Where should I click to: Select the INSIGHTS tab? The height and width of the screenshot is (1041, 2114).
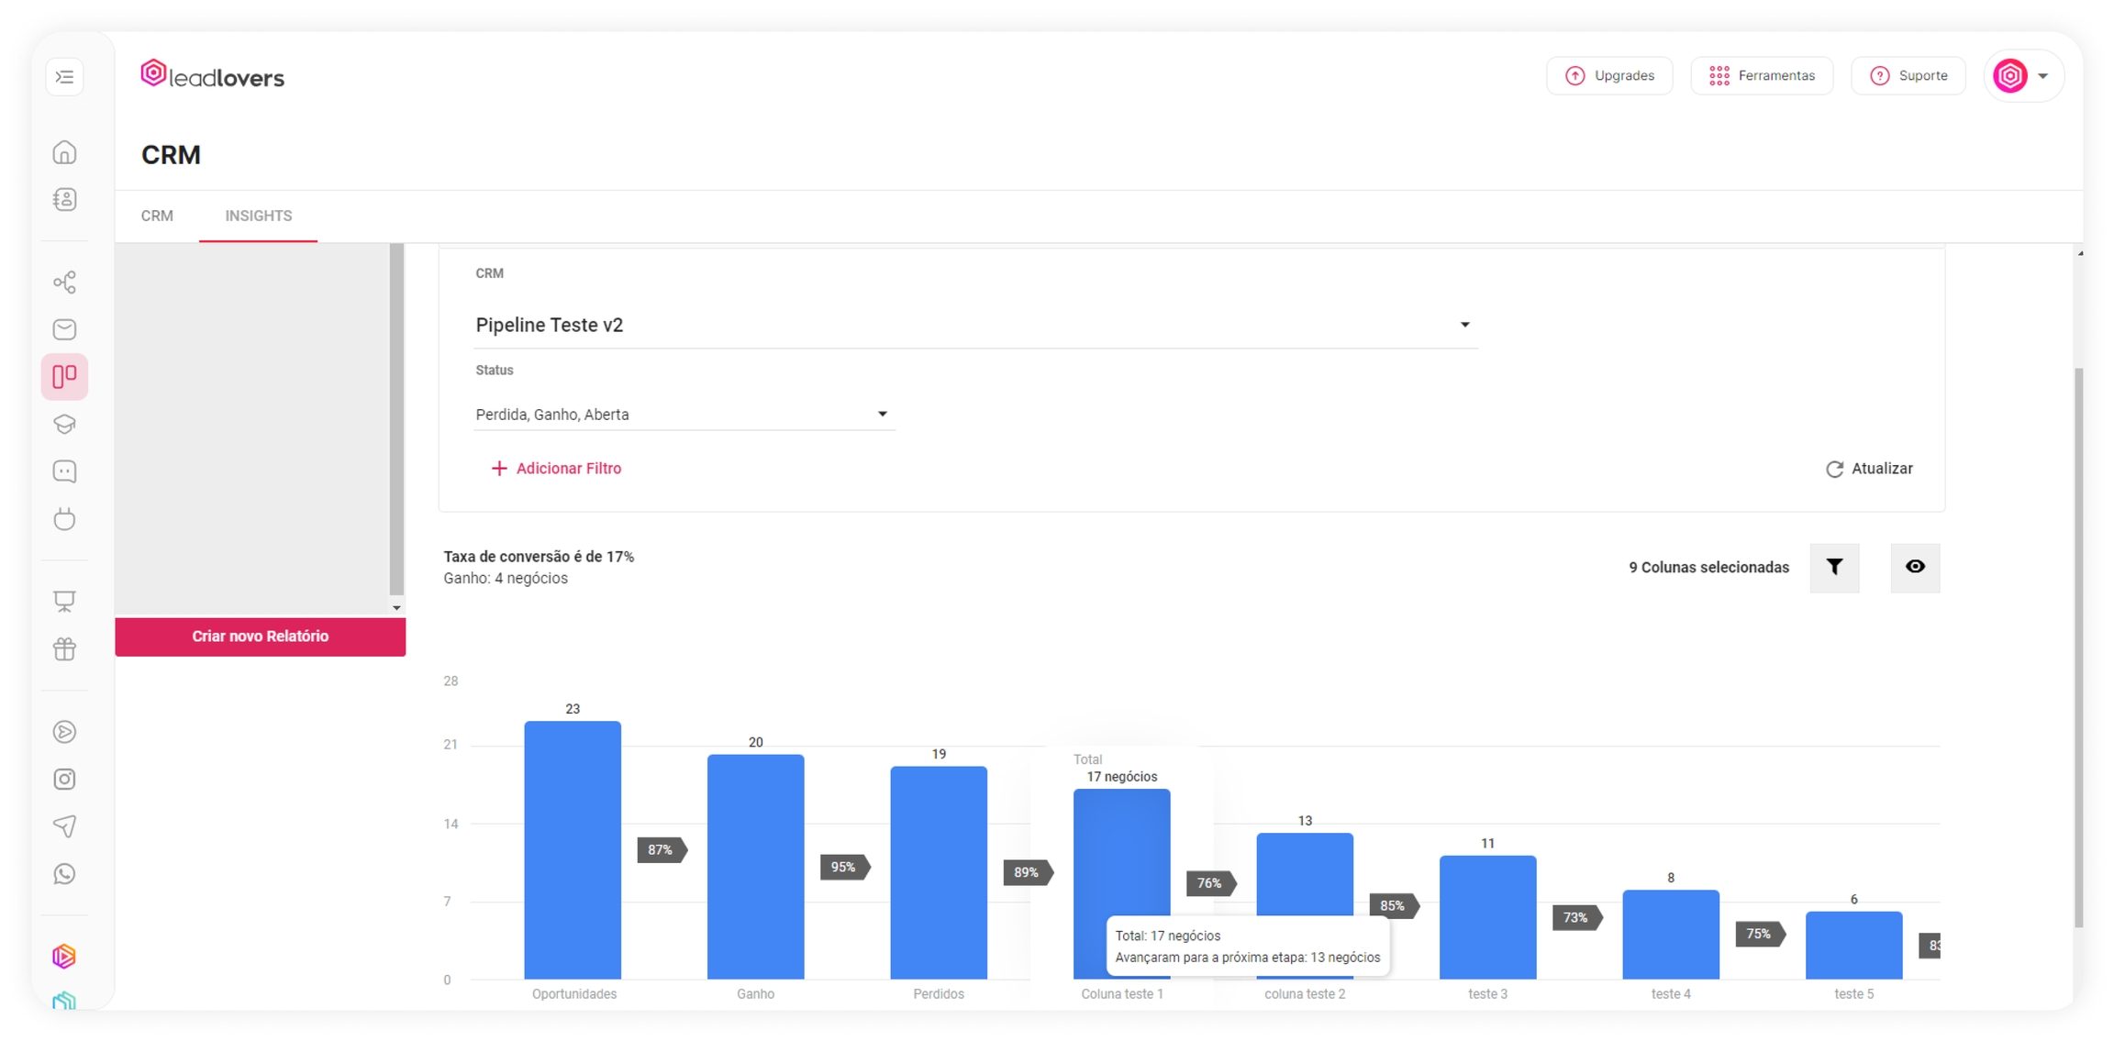(258, 216)
